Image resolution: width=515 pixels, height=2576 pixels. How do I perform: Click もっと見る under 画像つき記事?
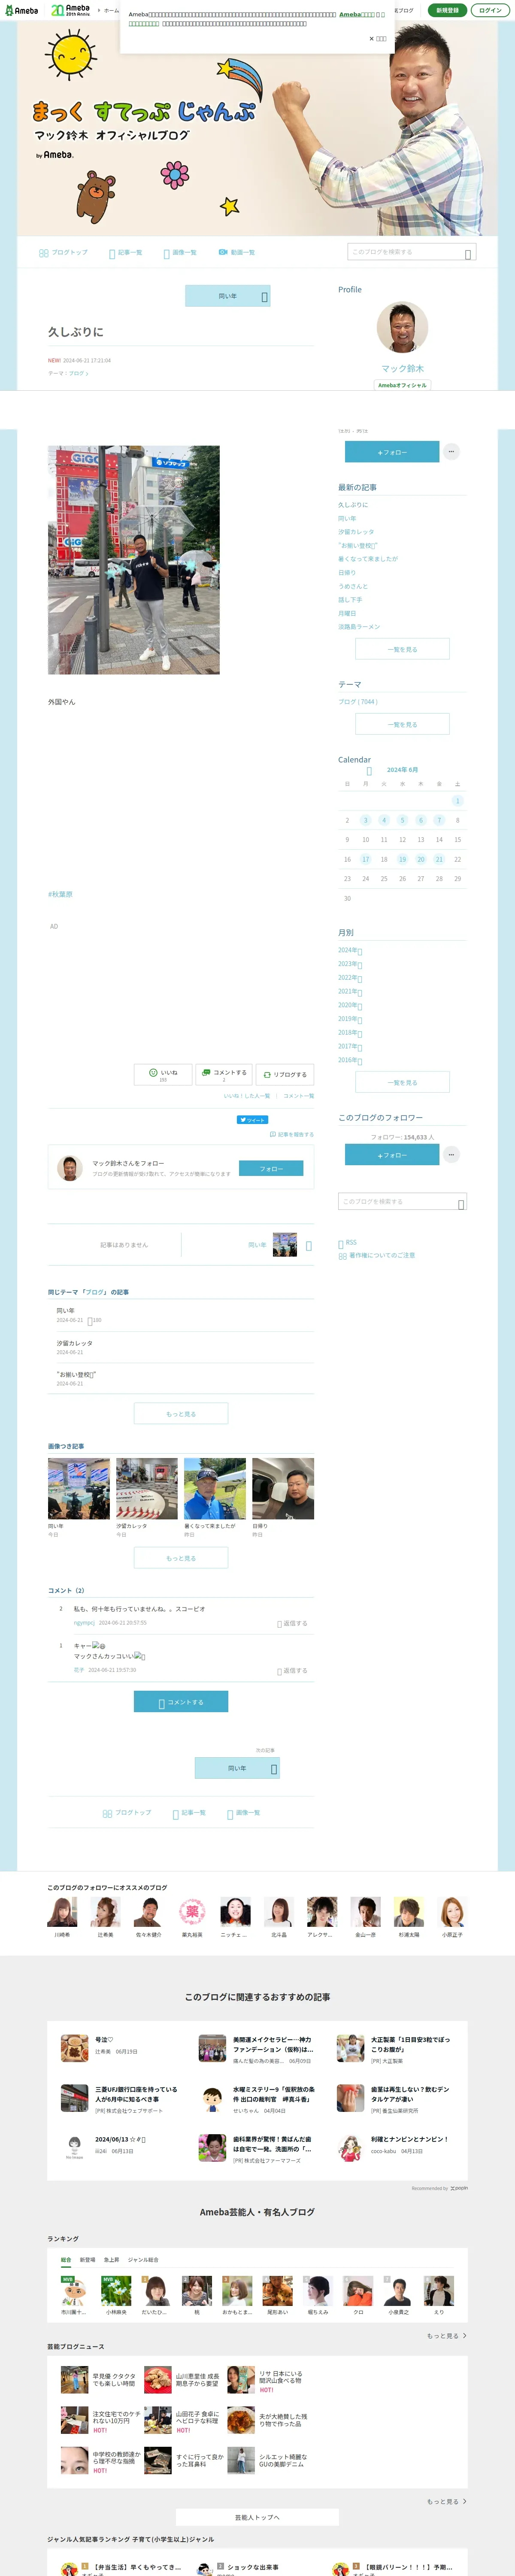pyautogui.click(x=181, y=1558)
